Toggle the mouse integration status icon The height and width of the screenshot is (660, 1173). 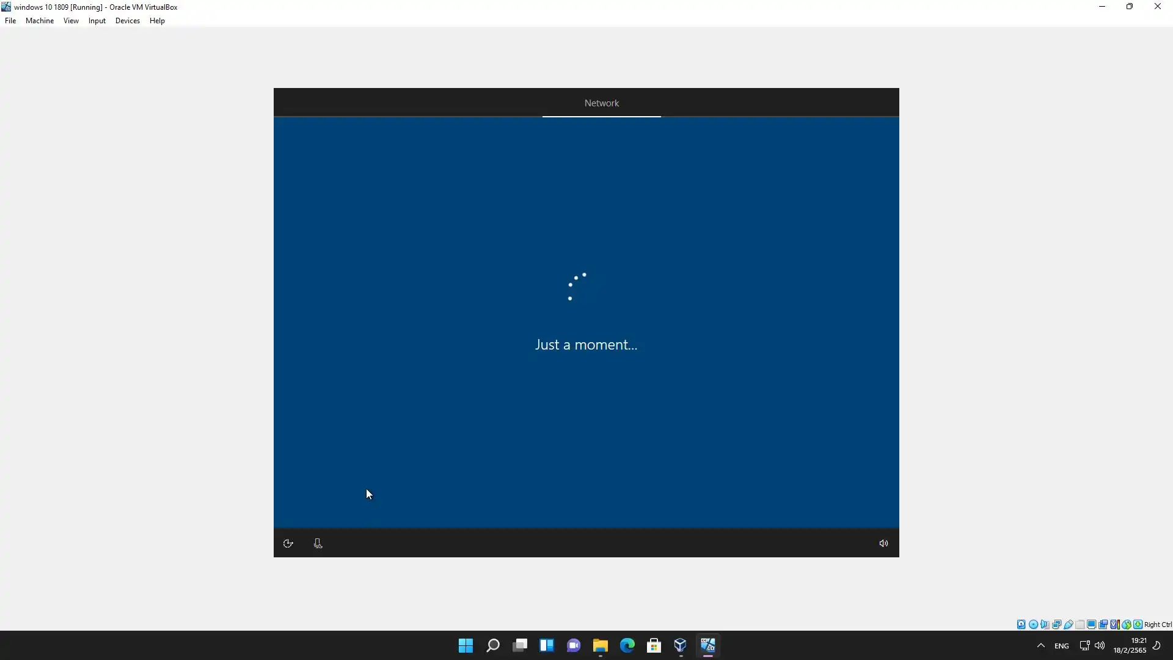pyautogui.click(x=1126, y=625)
